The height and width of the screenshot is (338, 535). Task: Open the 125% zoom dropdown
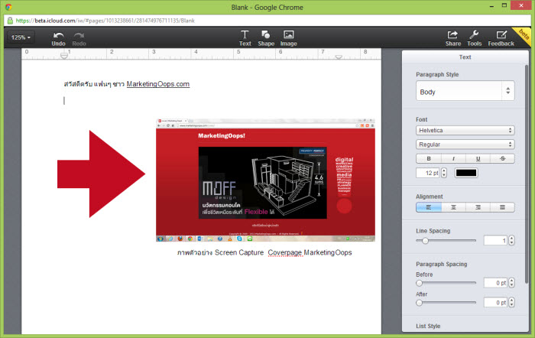(21, 37)
